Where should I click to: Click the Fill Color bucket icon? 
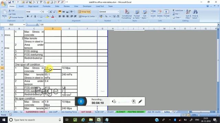click(47, 16)
